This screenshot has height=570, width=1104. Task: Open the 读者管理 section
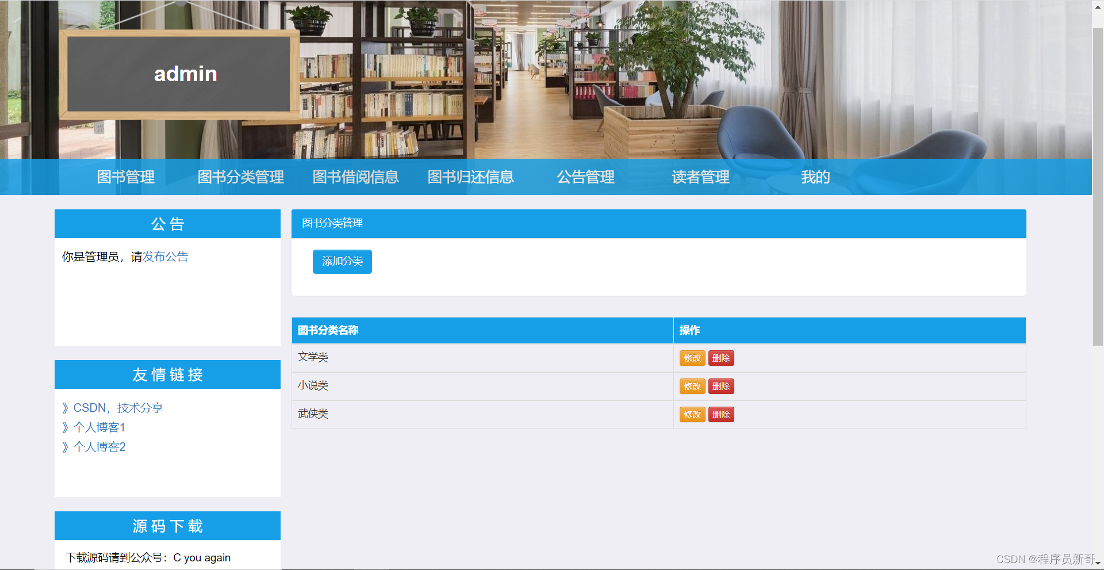pyautogui.click(x=700, y=177)
